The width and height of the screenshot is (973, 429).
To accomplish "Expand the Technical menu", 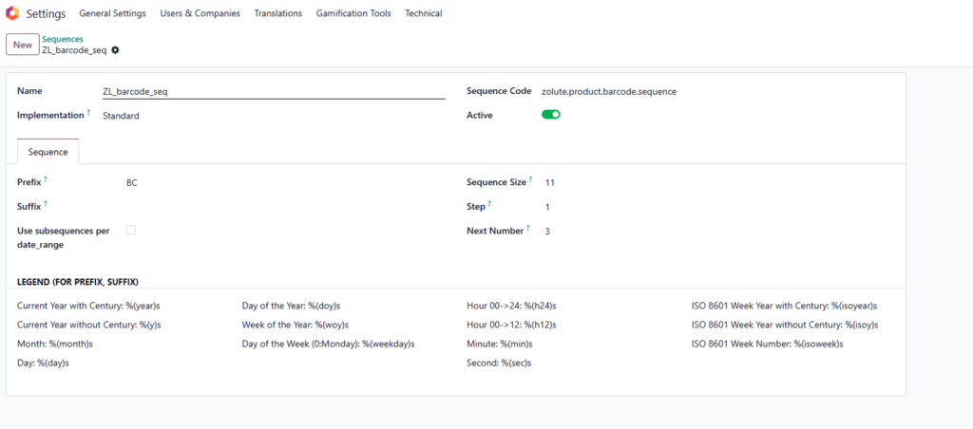I will (423, 13).
